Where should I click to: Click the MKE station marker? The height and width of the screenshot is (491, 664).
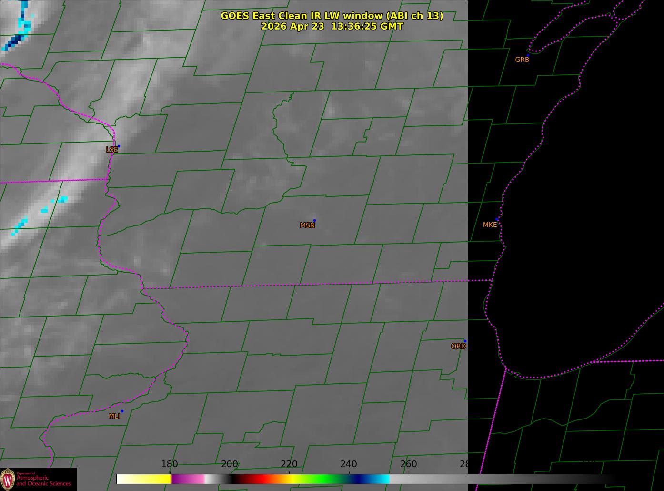[x=497, y=219]
